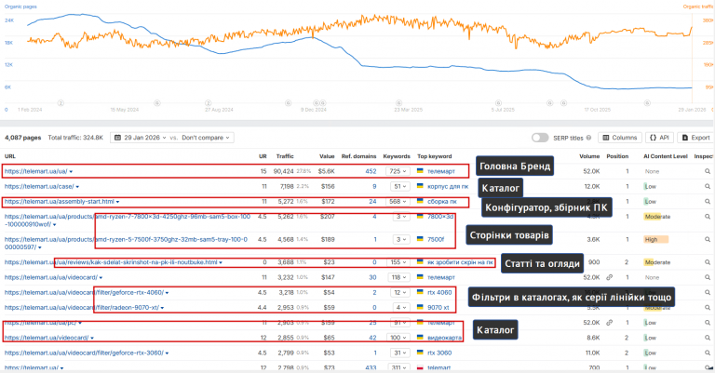Viewport: 715px width, 373px height.
Task: Inspect the /ua/videocard/ row
Action: (708, 277)
